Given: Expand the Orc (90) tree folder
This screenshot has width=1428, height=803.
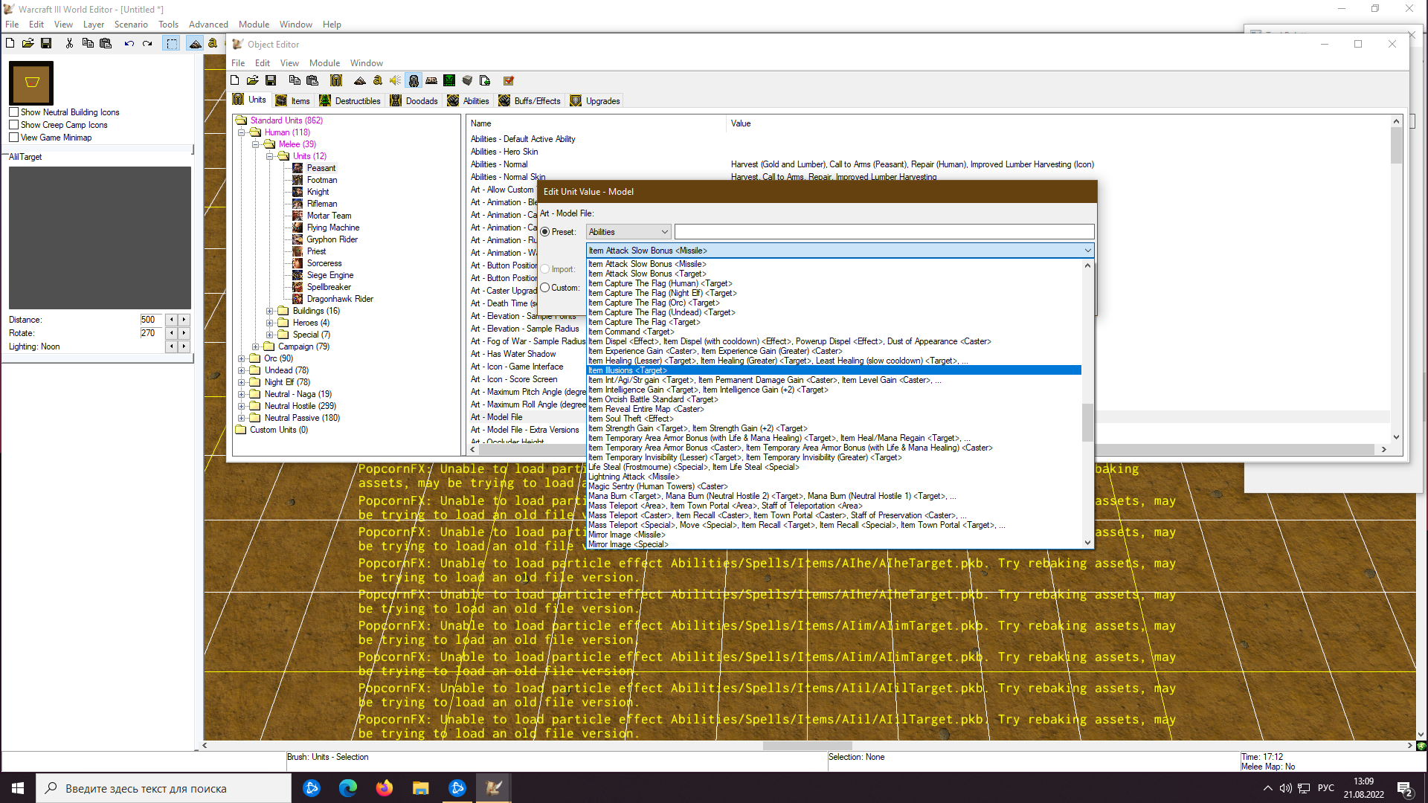Looking at the screenshot, I should pyautogui.click(x=242, y=358).
